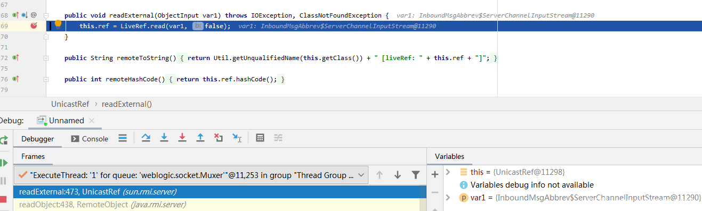Click the red Stop debug icon

click(3, 199)
